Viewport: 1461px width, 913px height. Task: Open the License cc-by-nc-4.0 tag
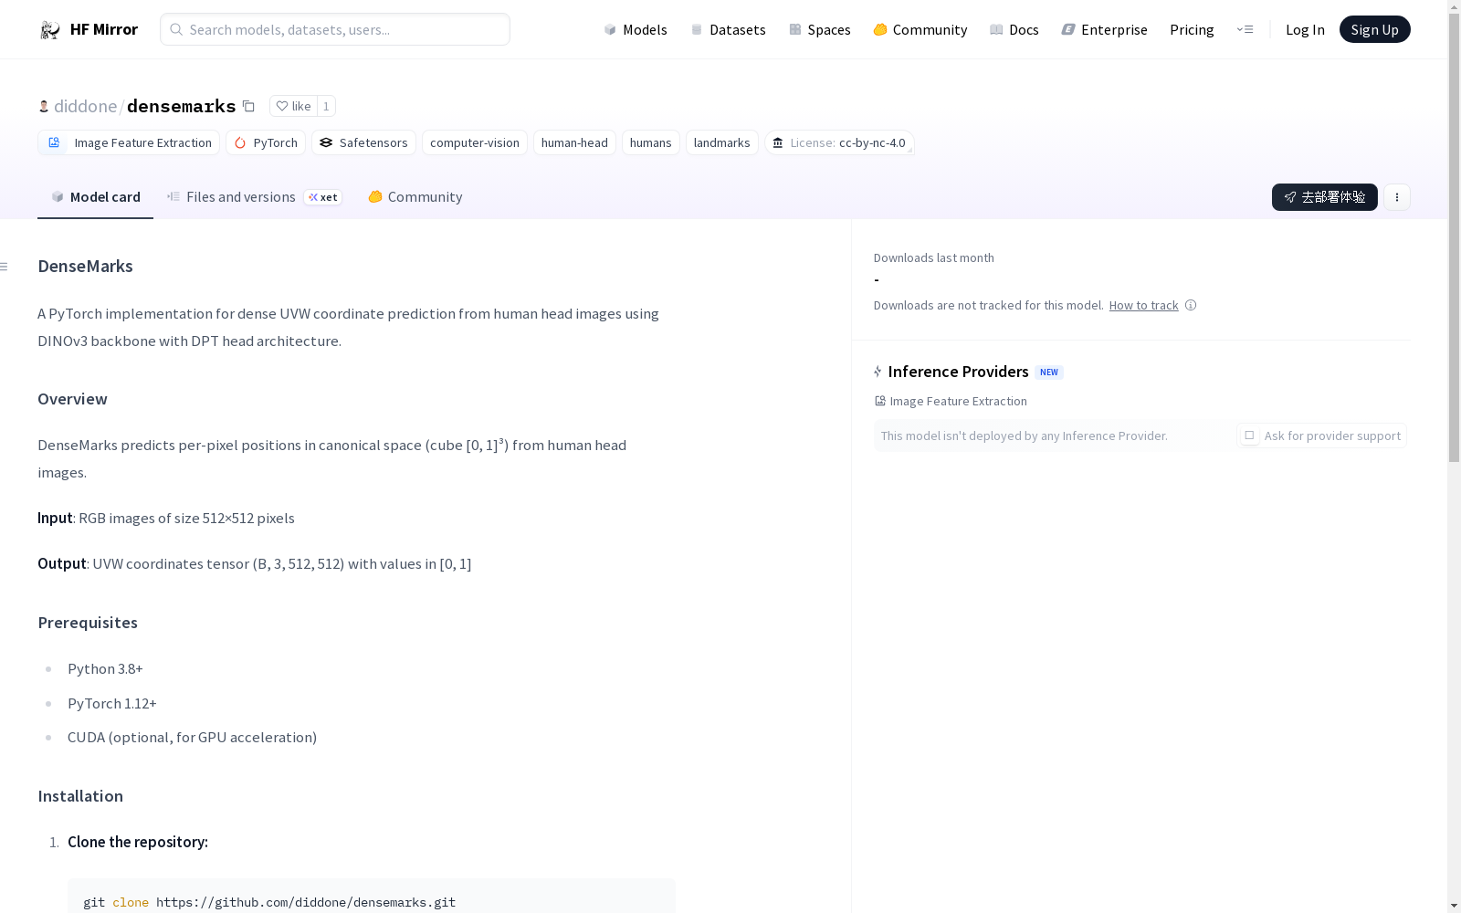click(x=839, y=142)
